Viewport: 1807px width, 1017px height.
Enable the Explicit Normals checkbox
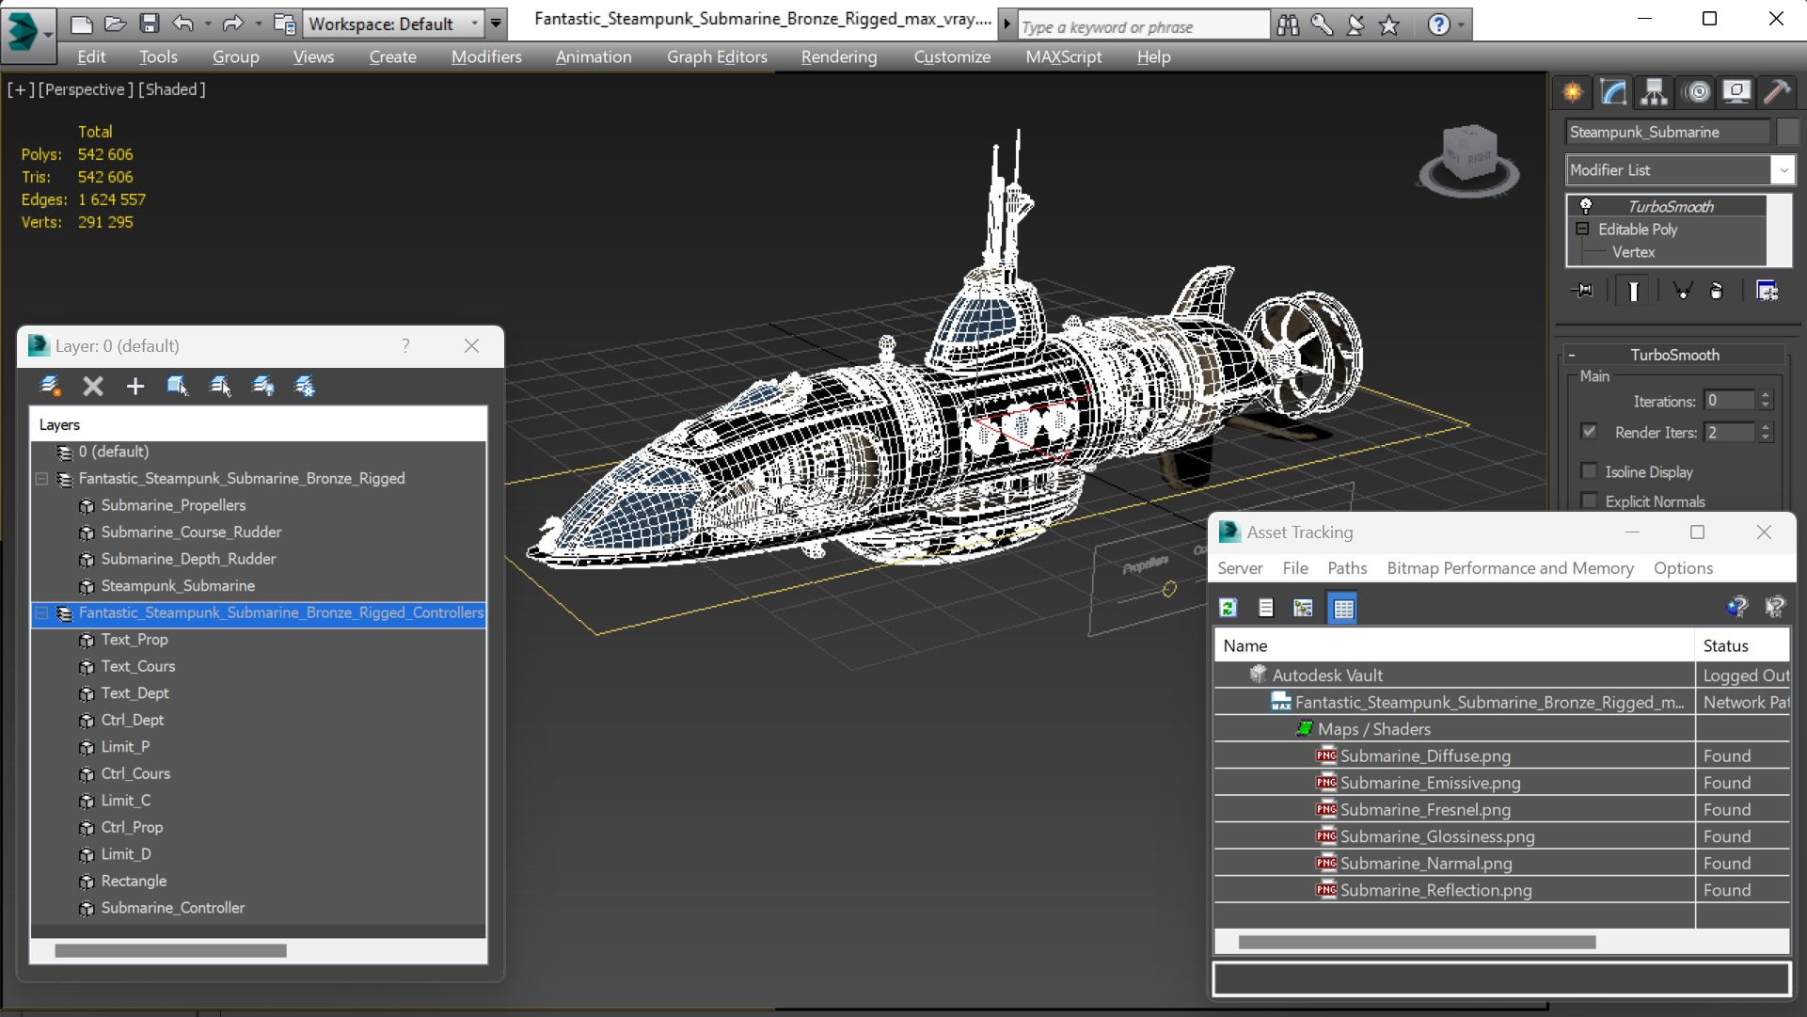(1589, 501)
